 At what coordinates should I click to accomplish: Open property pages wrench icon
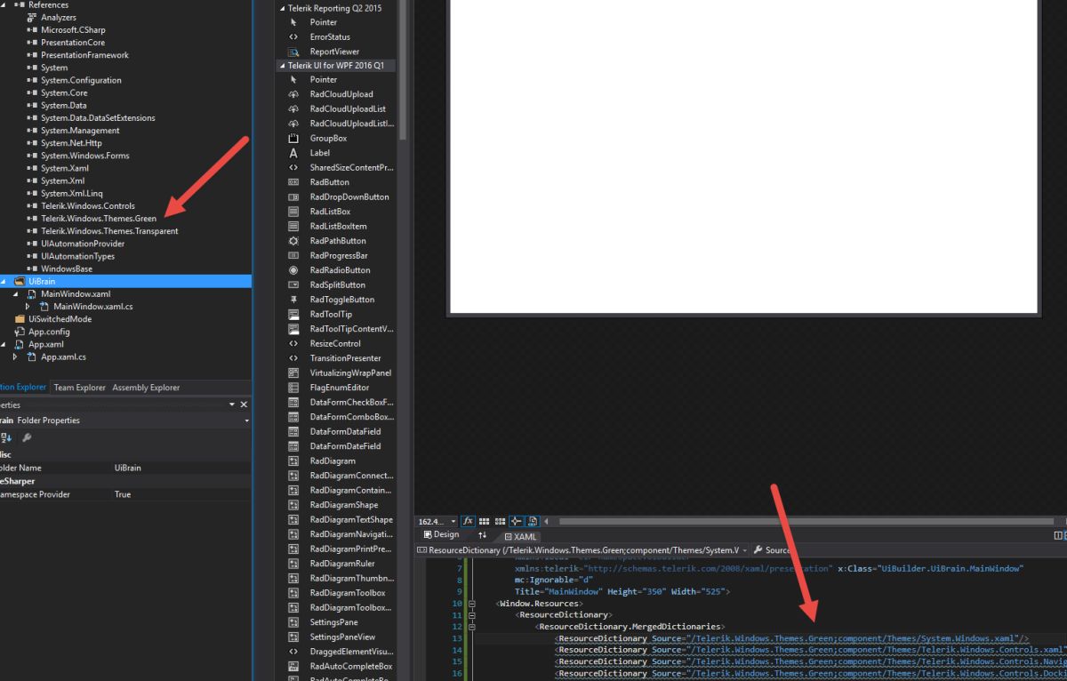[x=27, y=437]
